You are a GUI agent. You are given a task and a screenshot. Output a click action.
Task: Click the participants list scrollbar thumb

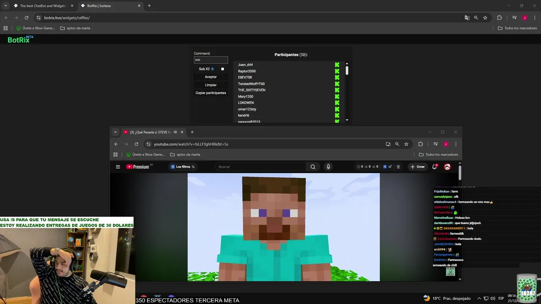[347, 70]
